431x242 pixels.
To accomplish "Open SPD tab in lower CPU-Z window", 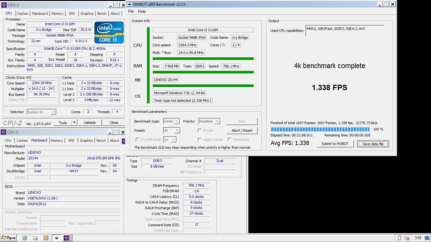I will coord(71,141).
